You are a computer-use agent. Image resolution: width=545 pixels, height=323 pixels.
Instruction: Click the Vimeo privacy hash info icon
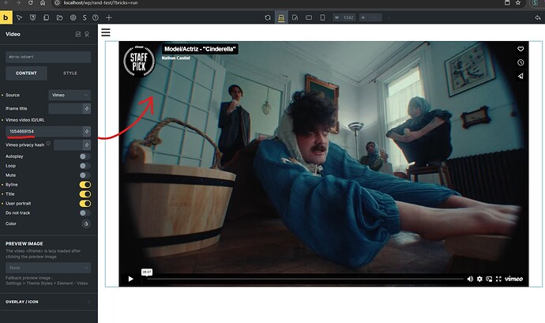(x=48, y=143)
